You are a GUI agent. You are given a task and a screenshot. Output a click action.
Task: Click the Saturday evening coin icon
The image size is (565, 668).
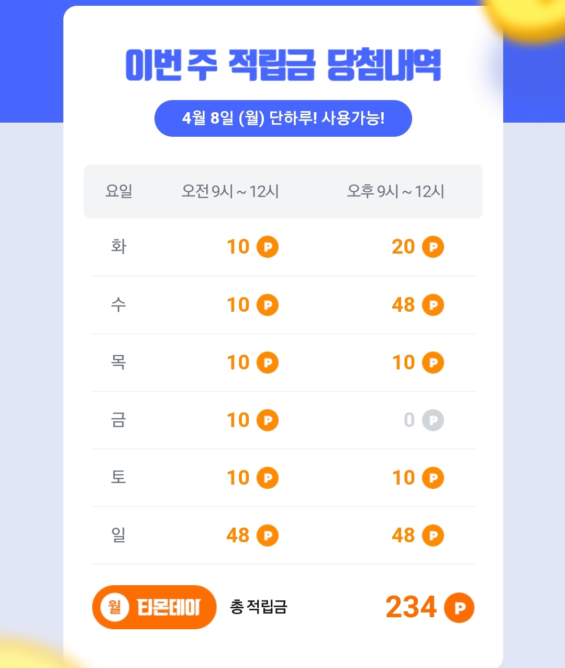tap(433, 478)
